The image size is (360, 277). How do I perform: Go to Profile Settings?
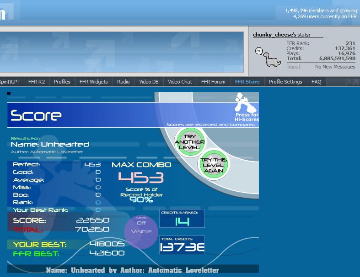[285, 82]
